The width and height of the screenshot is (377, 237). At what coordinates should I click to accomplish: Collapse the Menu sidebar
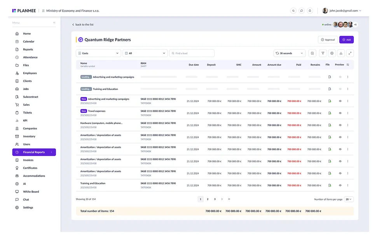pyautogui.click(x=54, y=23)
